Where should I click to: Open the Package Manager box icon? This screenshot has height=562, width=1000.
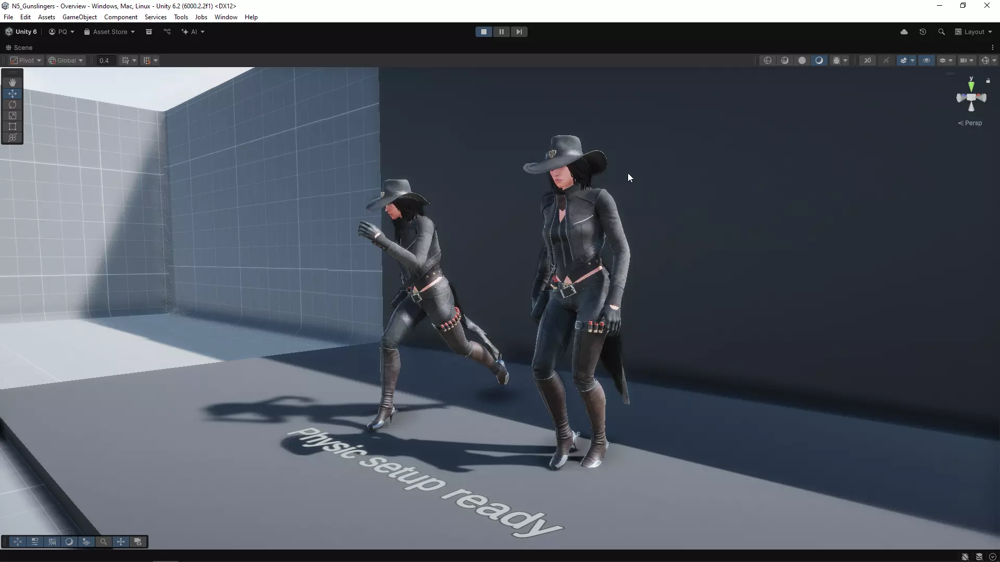coord(149,32)
